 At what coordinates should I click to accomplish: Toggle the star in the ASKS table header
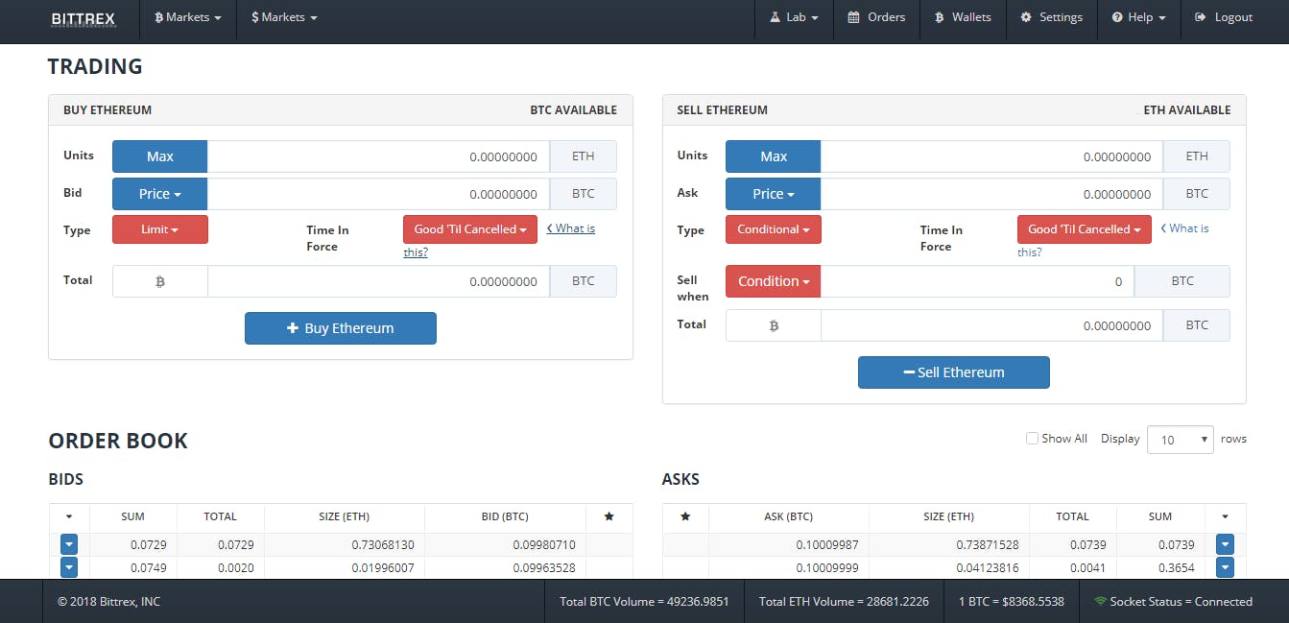(684, 516)
